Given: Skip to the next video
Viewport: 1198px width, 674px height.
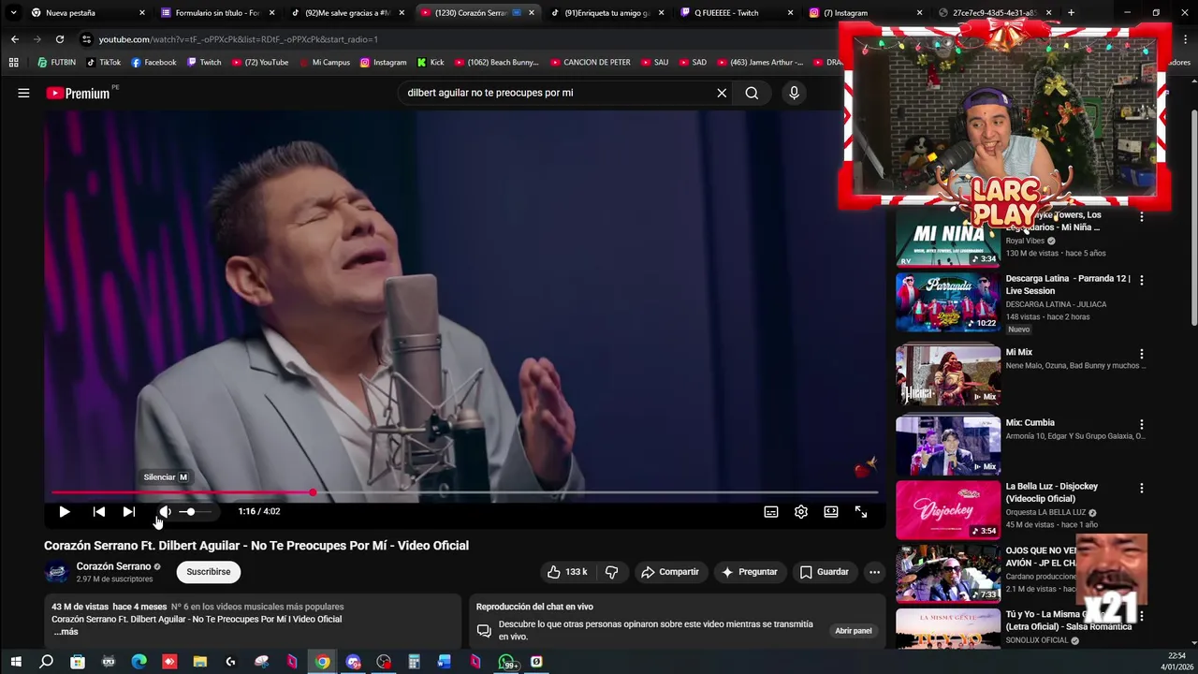Looking at the screenshot, I should [129, 512].
